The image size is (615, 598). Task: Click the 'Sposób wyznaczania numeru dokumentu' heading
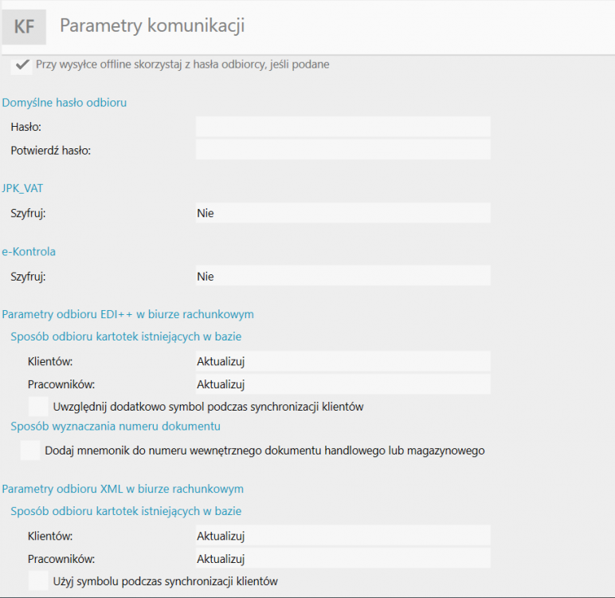(116, 427)
